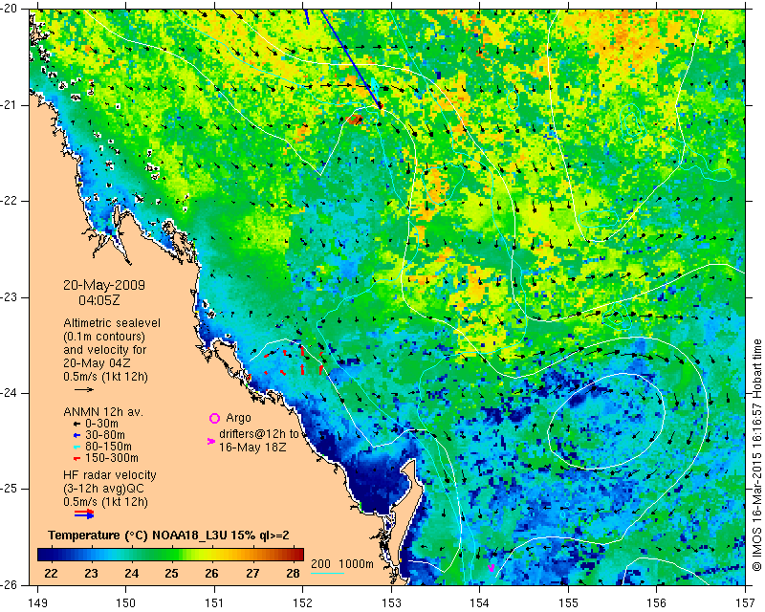Click the yellow 26°C section of colorbar
Viewport: 765px width, 612px height.
211,555
